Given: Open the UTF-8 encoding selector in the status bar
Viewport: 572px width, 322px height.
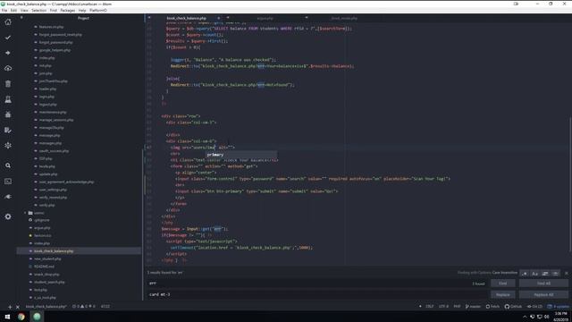Looking at the screenshot, I should [x=443, y=307].
